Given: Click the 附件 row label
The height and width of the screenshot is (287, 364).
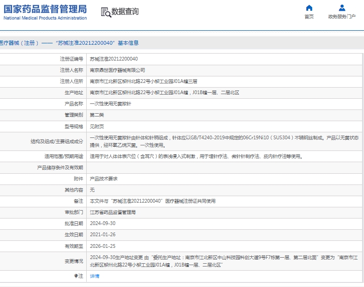Looking at the screenshot, I should click(78, 178).
